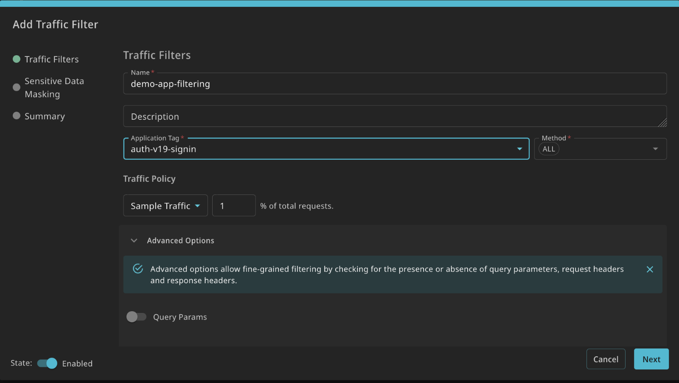The image size is (679, 383).
Task: Open the Method dropdown arrow
Action: tap(655, 149)
